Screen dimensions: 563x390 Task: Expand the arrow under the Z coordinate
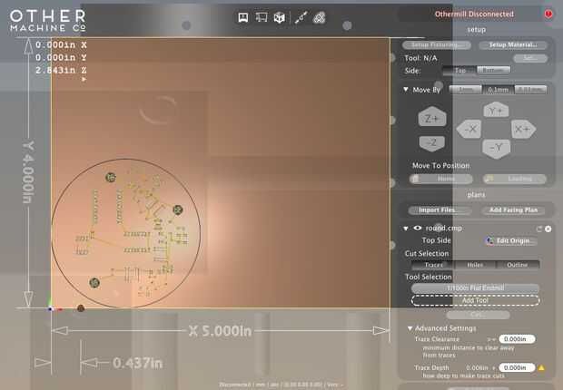click(x=84, y=79)
